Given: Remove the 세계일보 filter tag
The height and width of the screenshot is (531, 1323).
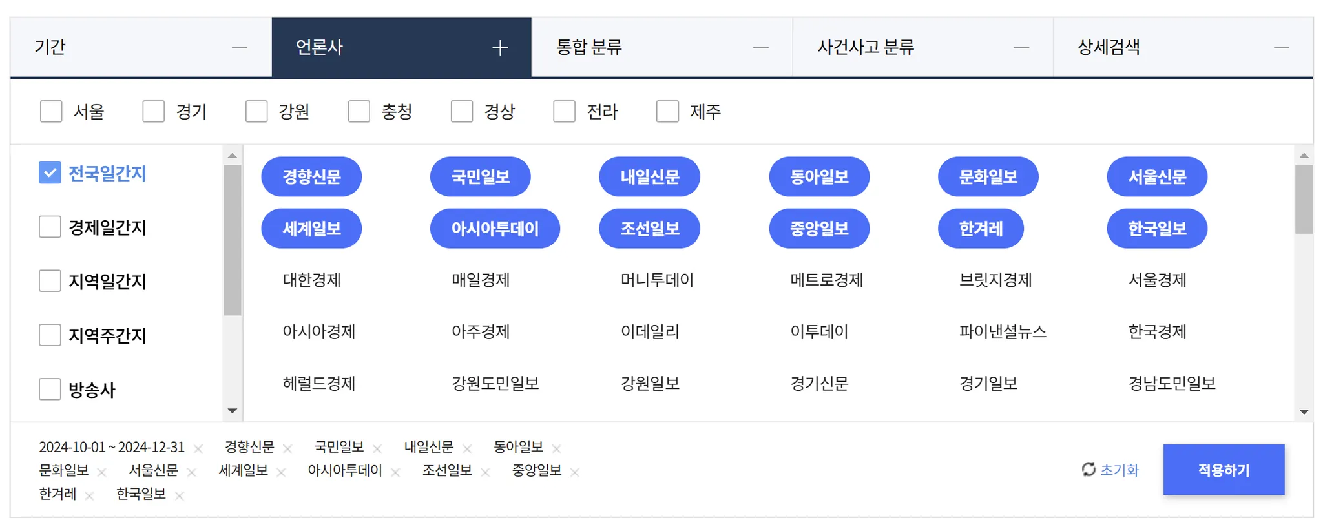Looking at the screenshot, I should pyautogui.click(x=281, y=472).
